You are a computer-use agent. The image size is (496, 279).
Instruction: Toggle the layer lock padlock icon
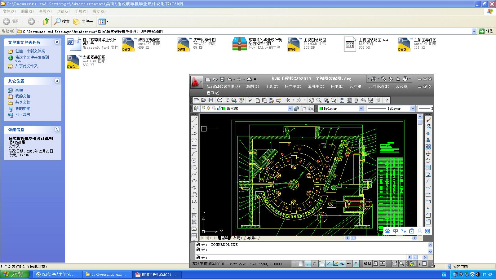tap(219, 108)
